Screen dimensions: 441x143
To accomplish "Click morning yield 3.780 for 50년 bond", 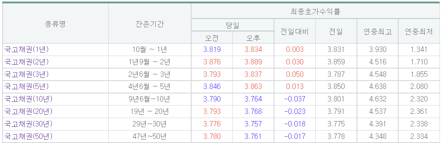I will pos(212,137).
